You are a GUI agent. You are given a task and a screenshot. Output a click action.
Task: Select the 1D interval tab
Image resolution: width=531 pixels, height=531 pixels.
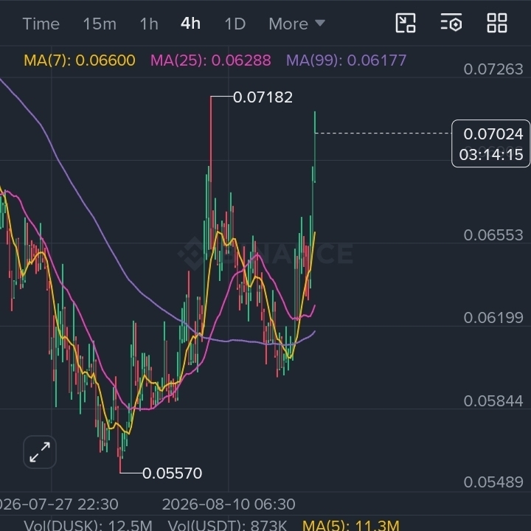235,24
